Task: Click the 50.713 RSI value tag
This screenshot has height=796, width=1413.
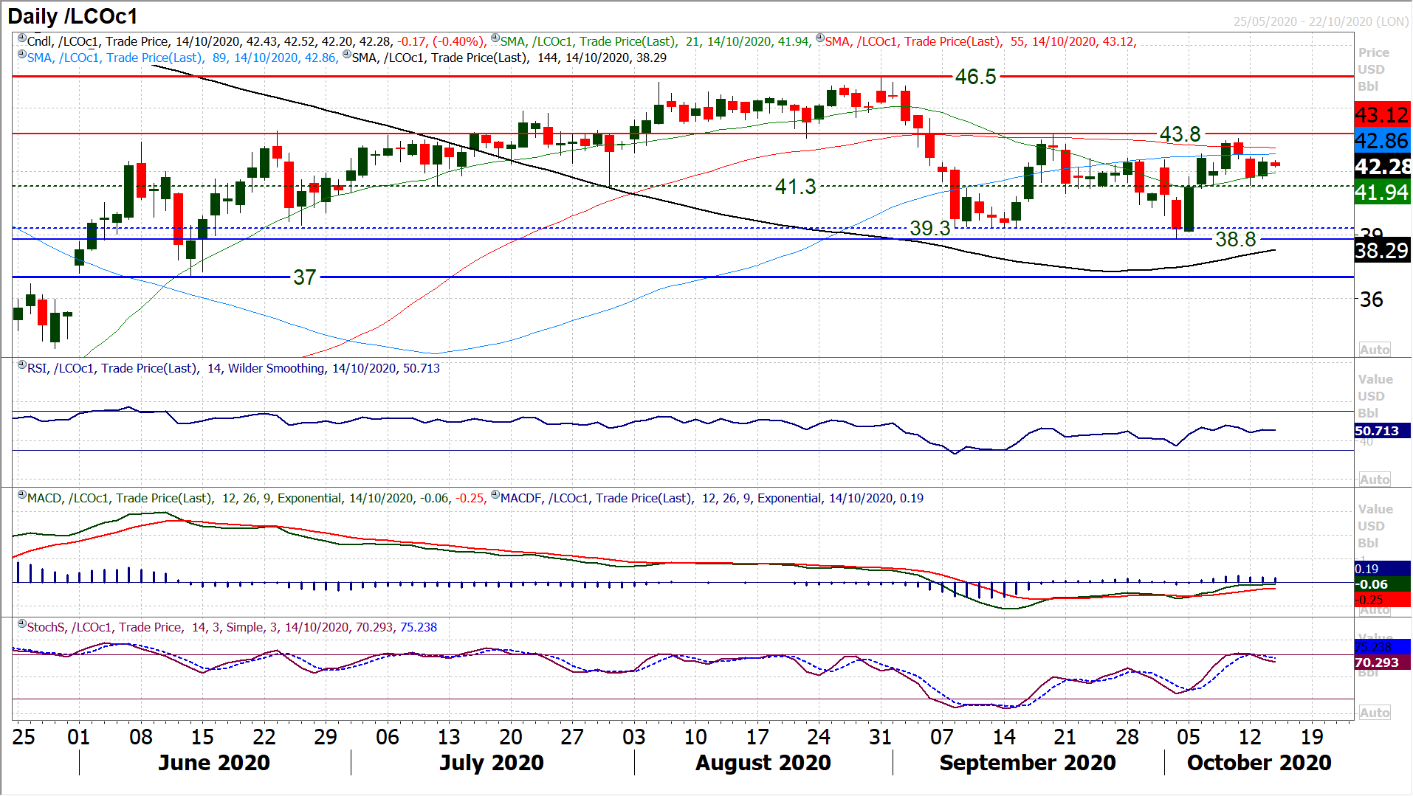Action: click(x=1382, y=431)
